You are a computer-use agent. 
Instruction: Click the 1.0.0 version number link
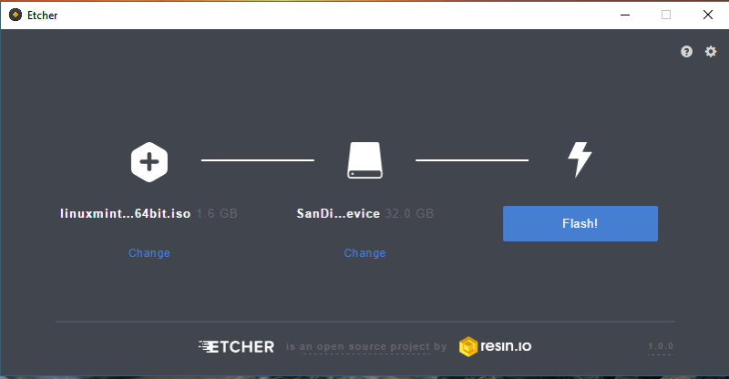661,346
